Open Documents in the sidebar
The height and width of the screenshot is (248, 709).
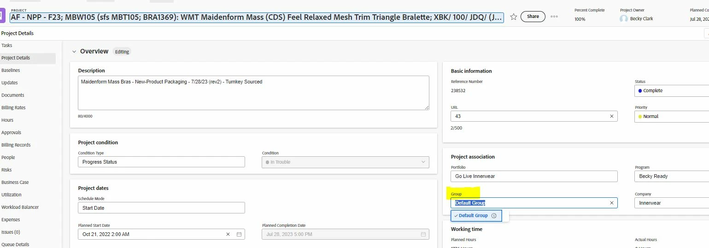(13, 95)
